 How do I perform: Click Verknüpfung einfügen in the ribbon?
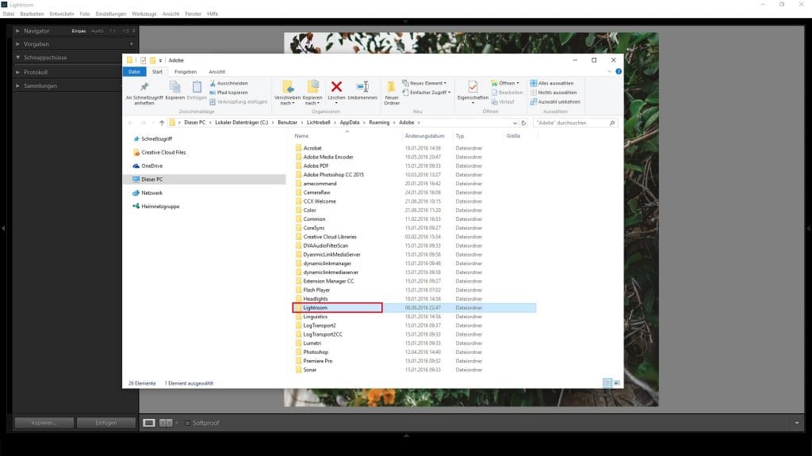point(239,102)
